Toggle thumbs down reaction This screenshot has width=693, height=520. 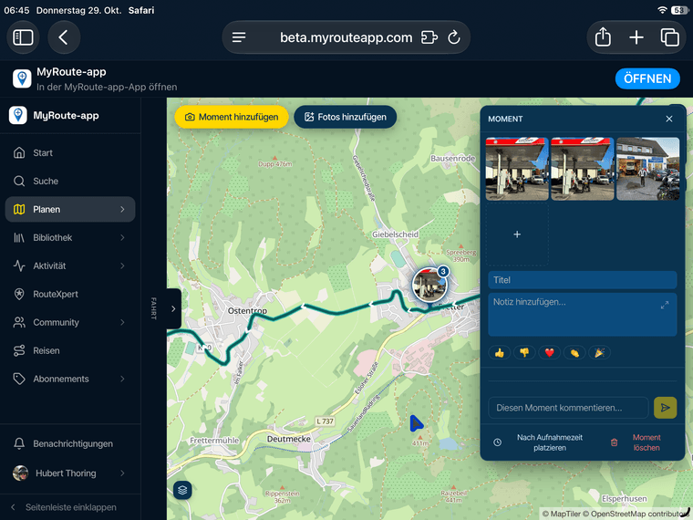pyautogui.click(x=524, y=352)
